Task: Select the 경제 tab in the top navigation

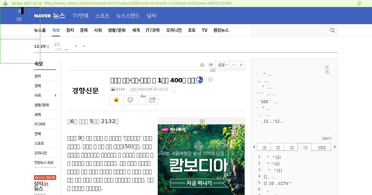Action: [84, 30]
